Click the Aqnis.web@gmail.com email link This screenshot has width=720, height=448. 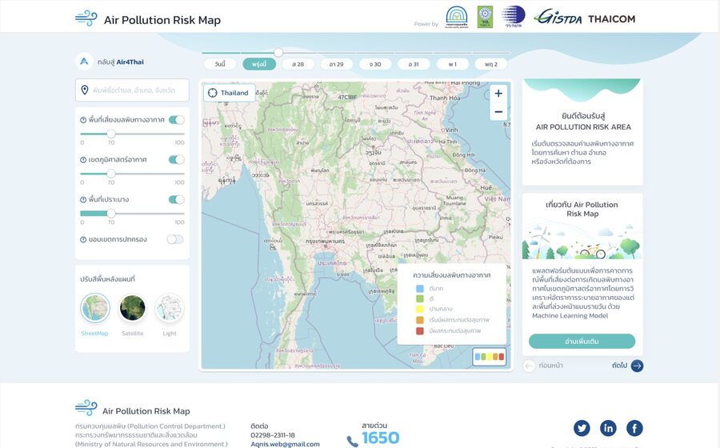pos(285,444)
